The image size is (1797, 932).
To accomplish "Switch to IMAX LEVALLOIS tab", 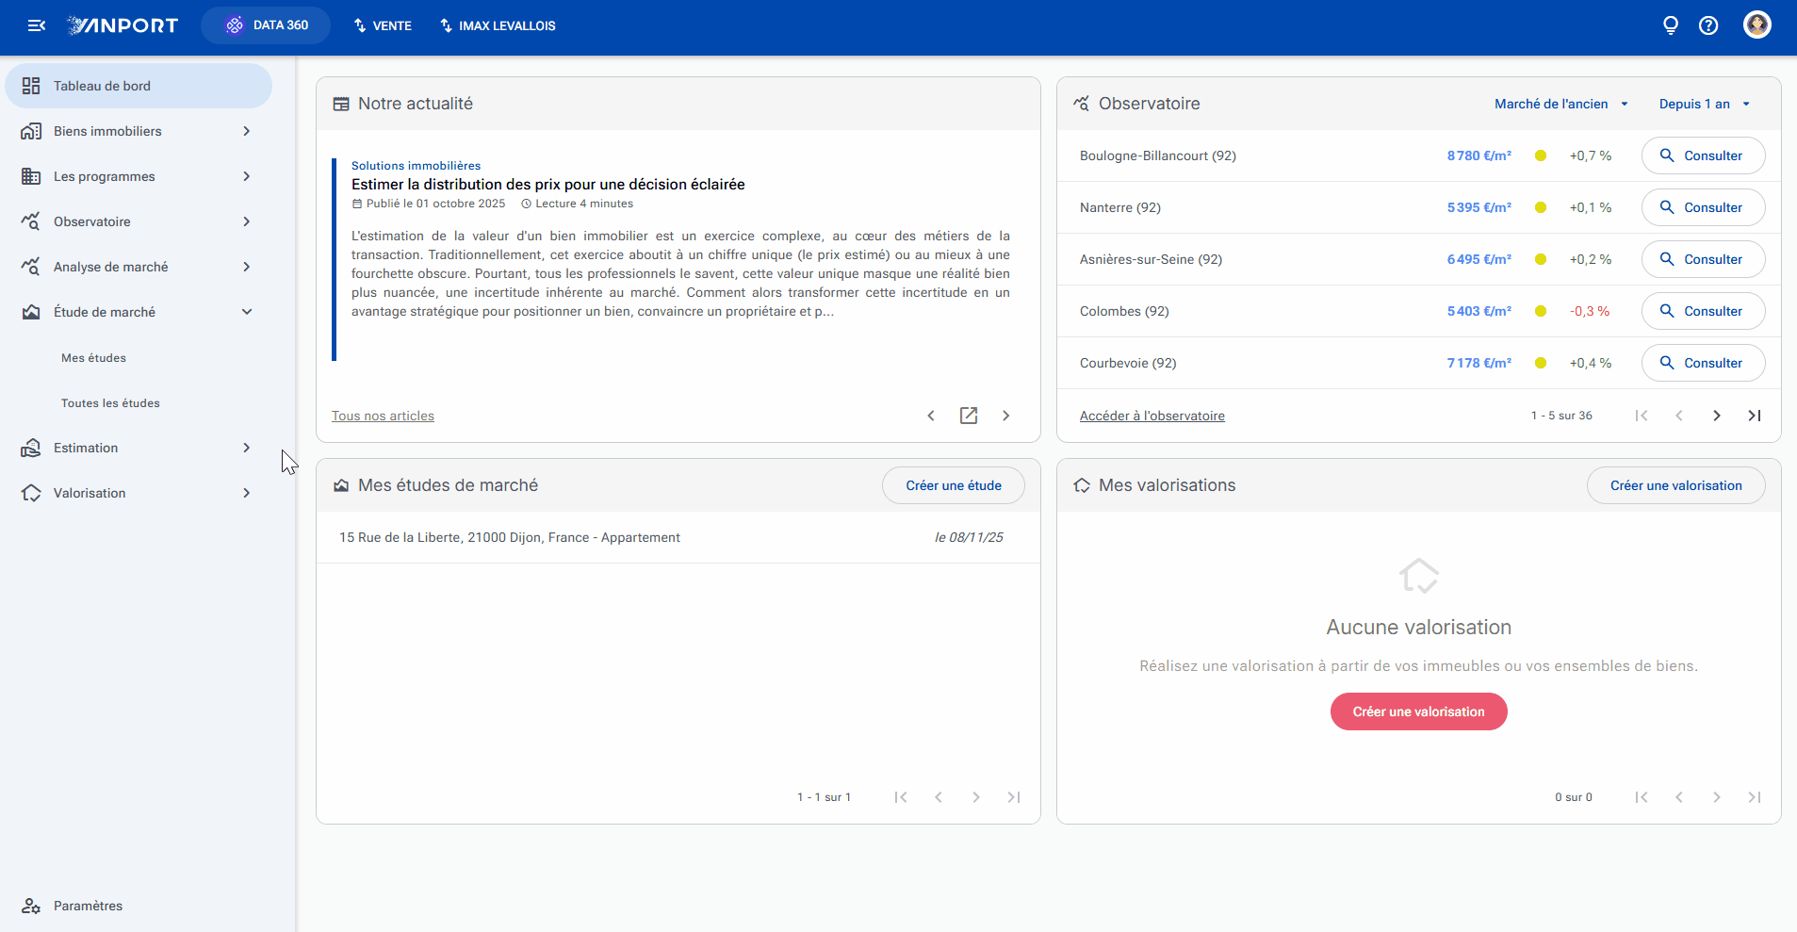I will pos(498,25).
